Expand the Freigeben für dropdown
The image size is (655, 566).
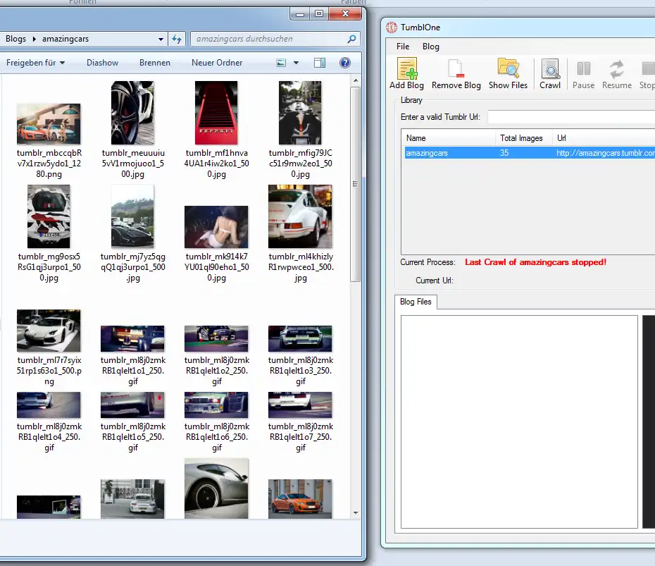click(x=35, y=63)
